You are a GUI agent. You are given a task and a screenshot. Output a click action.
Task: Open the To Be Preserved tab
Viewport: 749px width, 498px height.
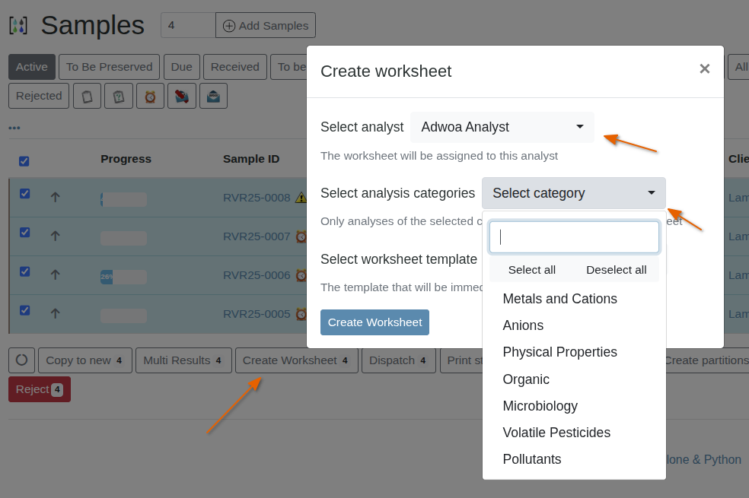pyautogui.click(x=109, y=67)
